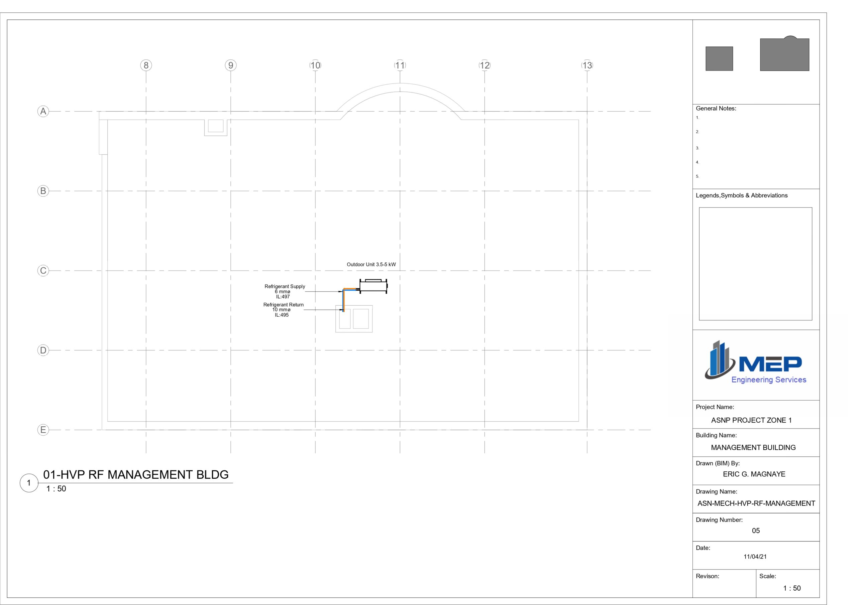Select the Outdoor Unit 3.5-5 kW label
Screen dimensions: 856x605
[x=371, y=265]
